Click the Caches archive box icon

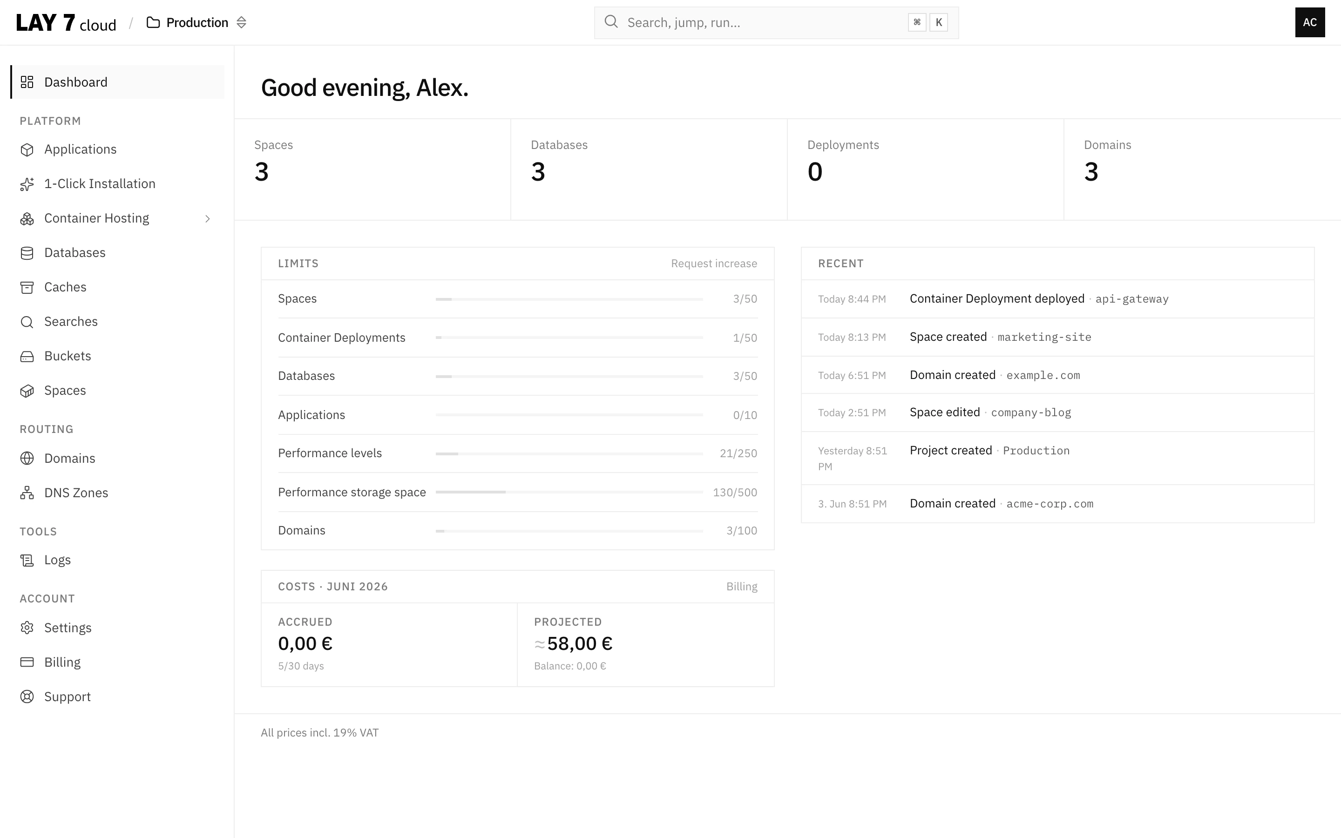point(27,287)
